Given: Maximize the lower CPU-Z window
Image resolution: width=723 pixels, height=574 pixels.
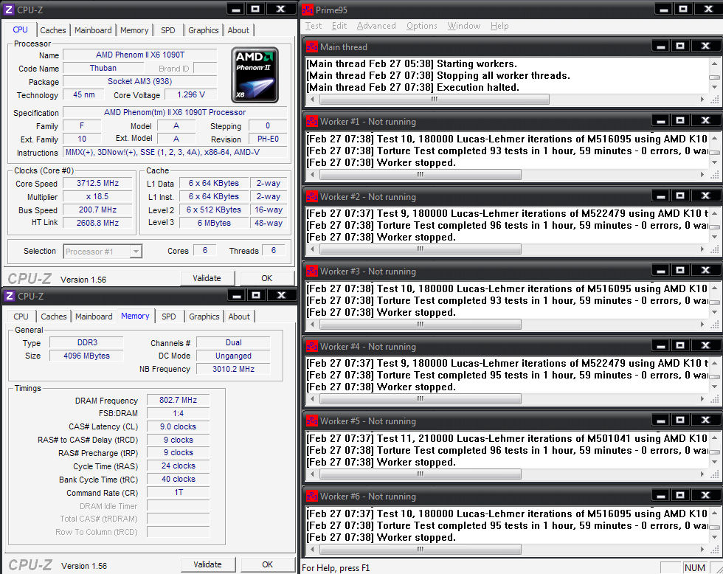Looking at the screenshot, I should (257, 296).
